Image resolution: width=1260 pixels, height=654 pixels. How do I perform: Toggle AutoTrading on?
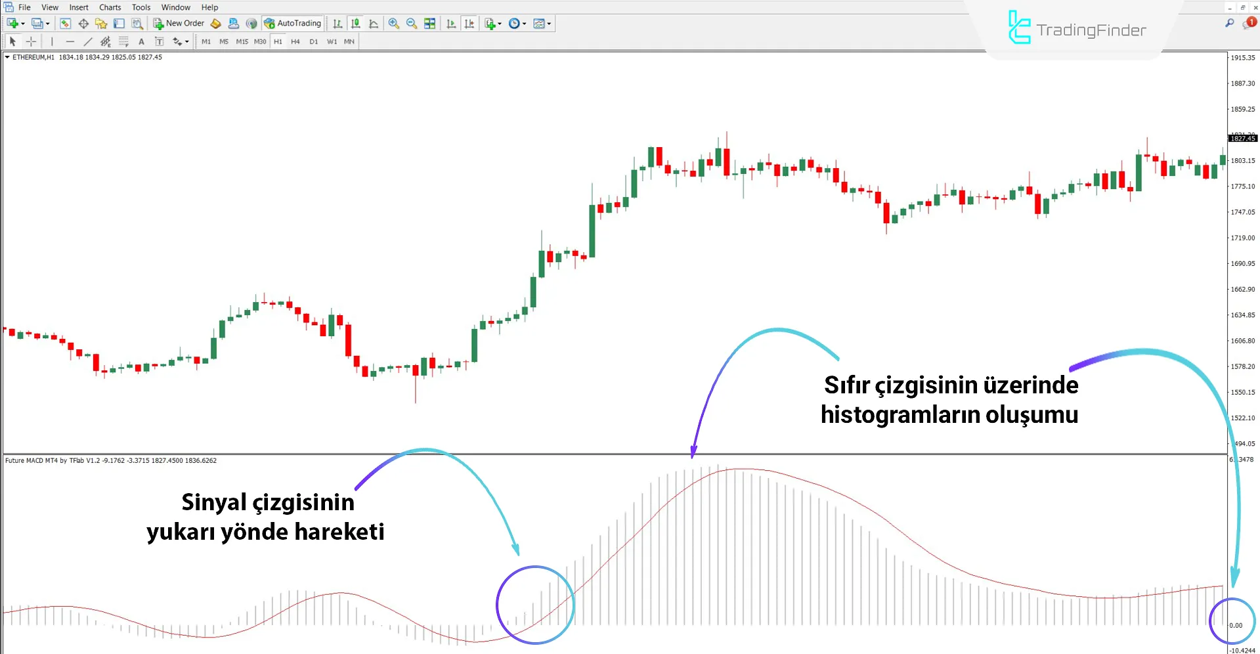pyautogui.click(x=293, y=23)
